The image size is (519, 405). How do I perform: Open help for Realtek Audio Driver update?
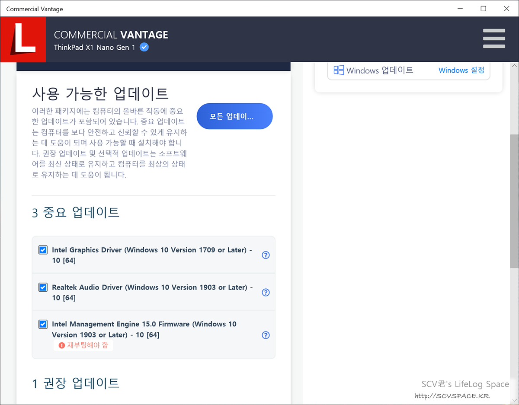pos(266,292)
